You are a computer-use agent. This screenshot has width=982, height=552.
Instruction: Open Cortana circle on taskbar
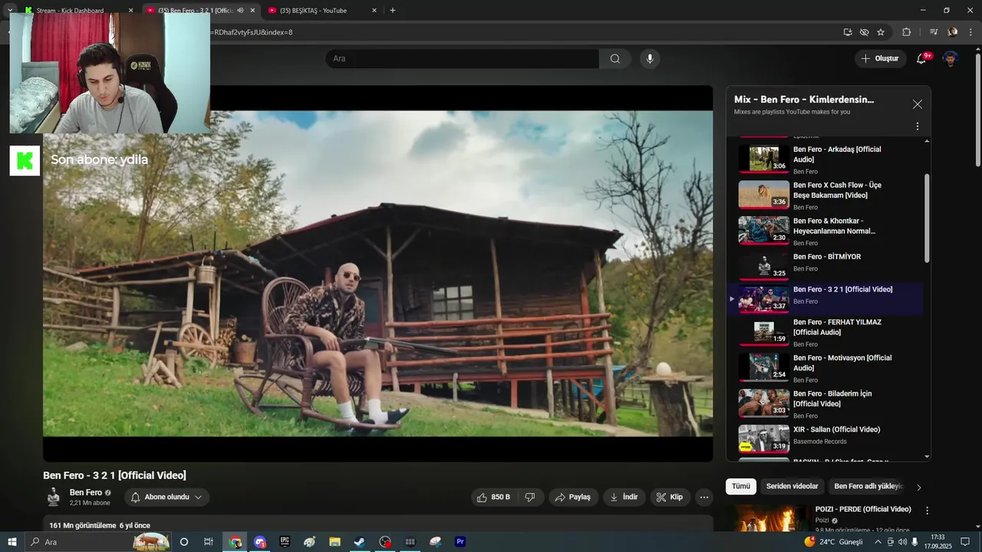183,541
